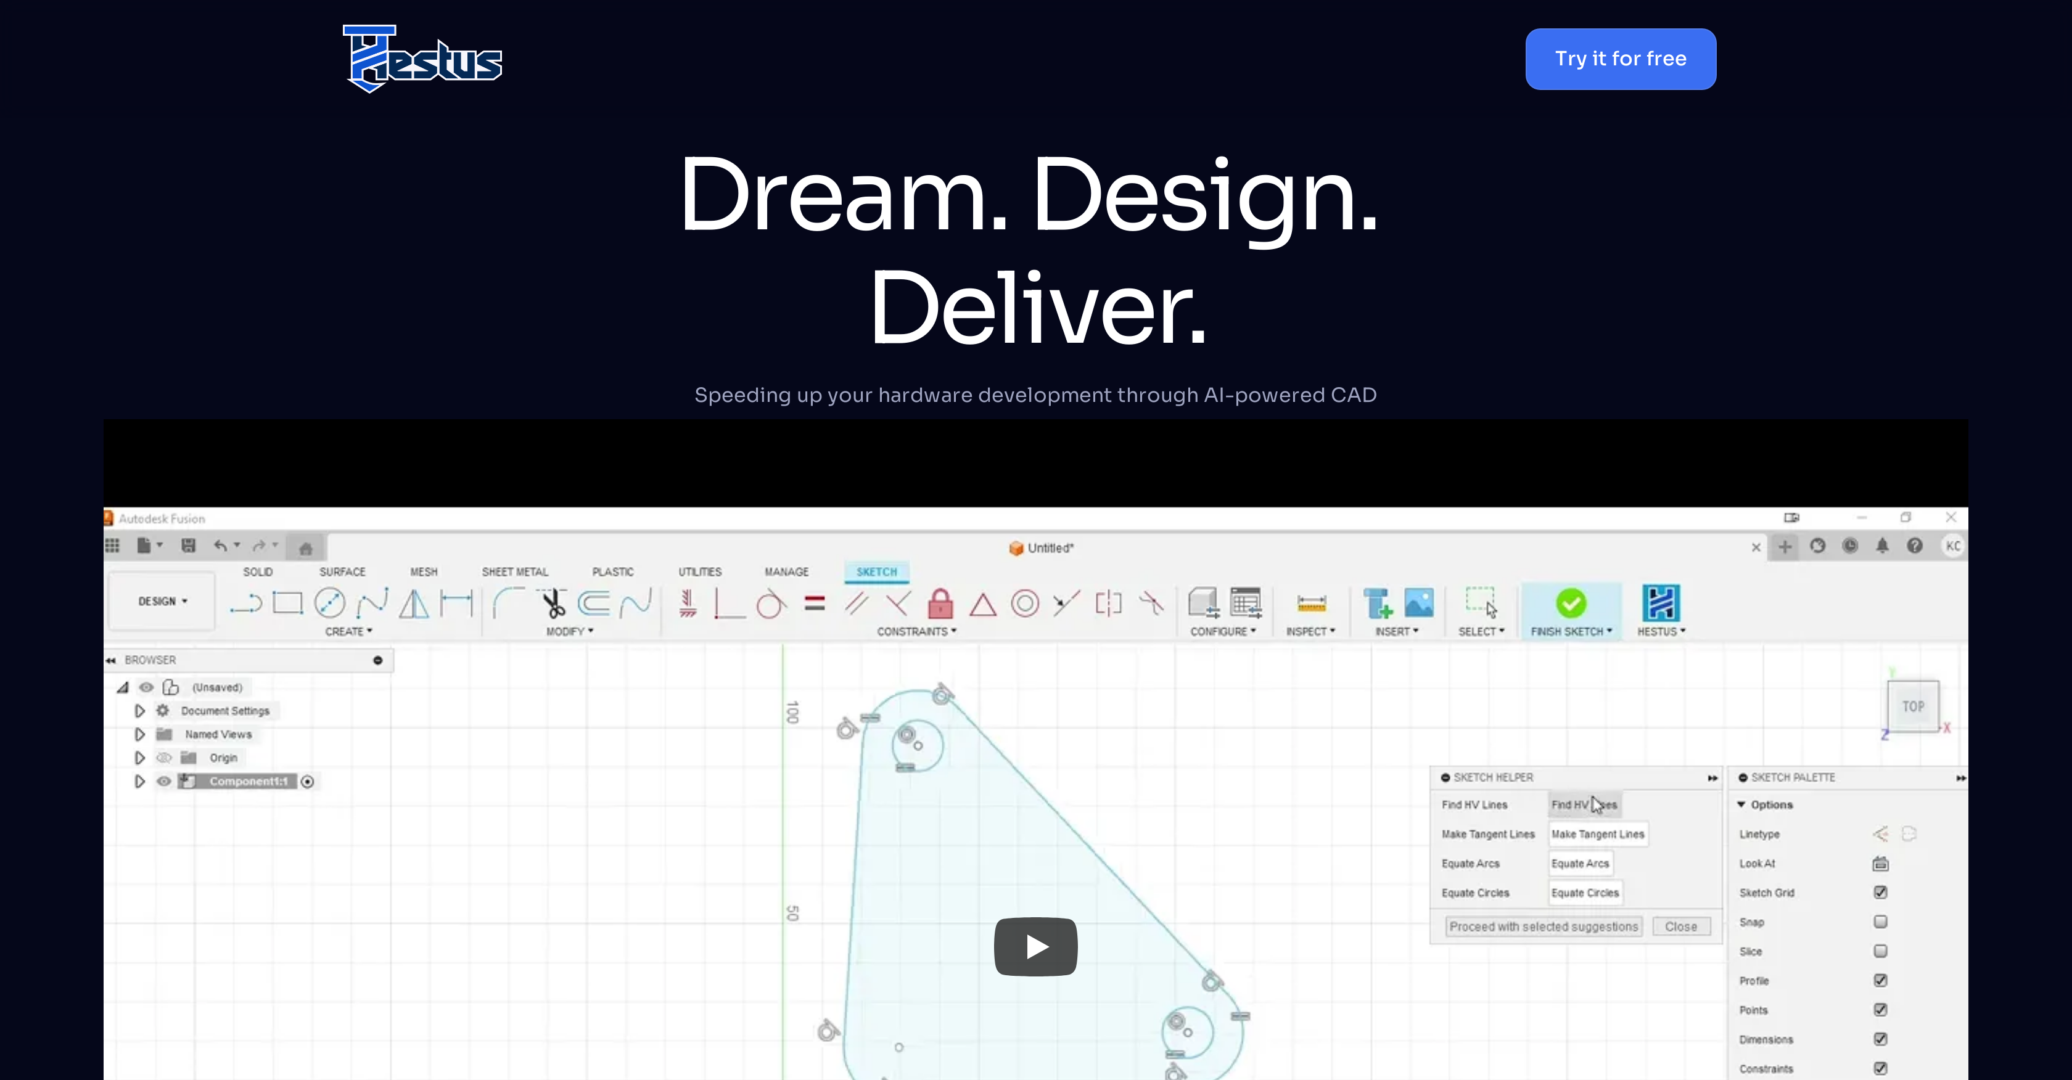Play the demo video
This screenshot has height=1080, width=2072.
pos(1035,946)
